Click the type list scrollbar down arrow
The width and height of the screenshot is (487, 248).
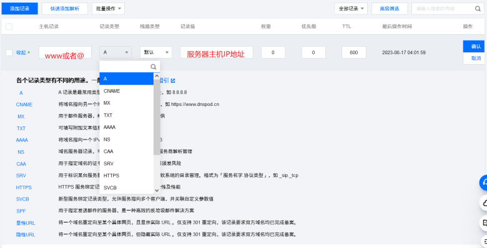(x=157, y=190)
